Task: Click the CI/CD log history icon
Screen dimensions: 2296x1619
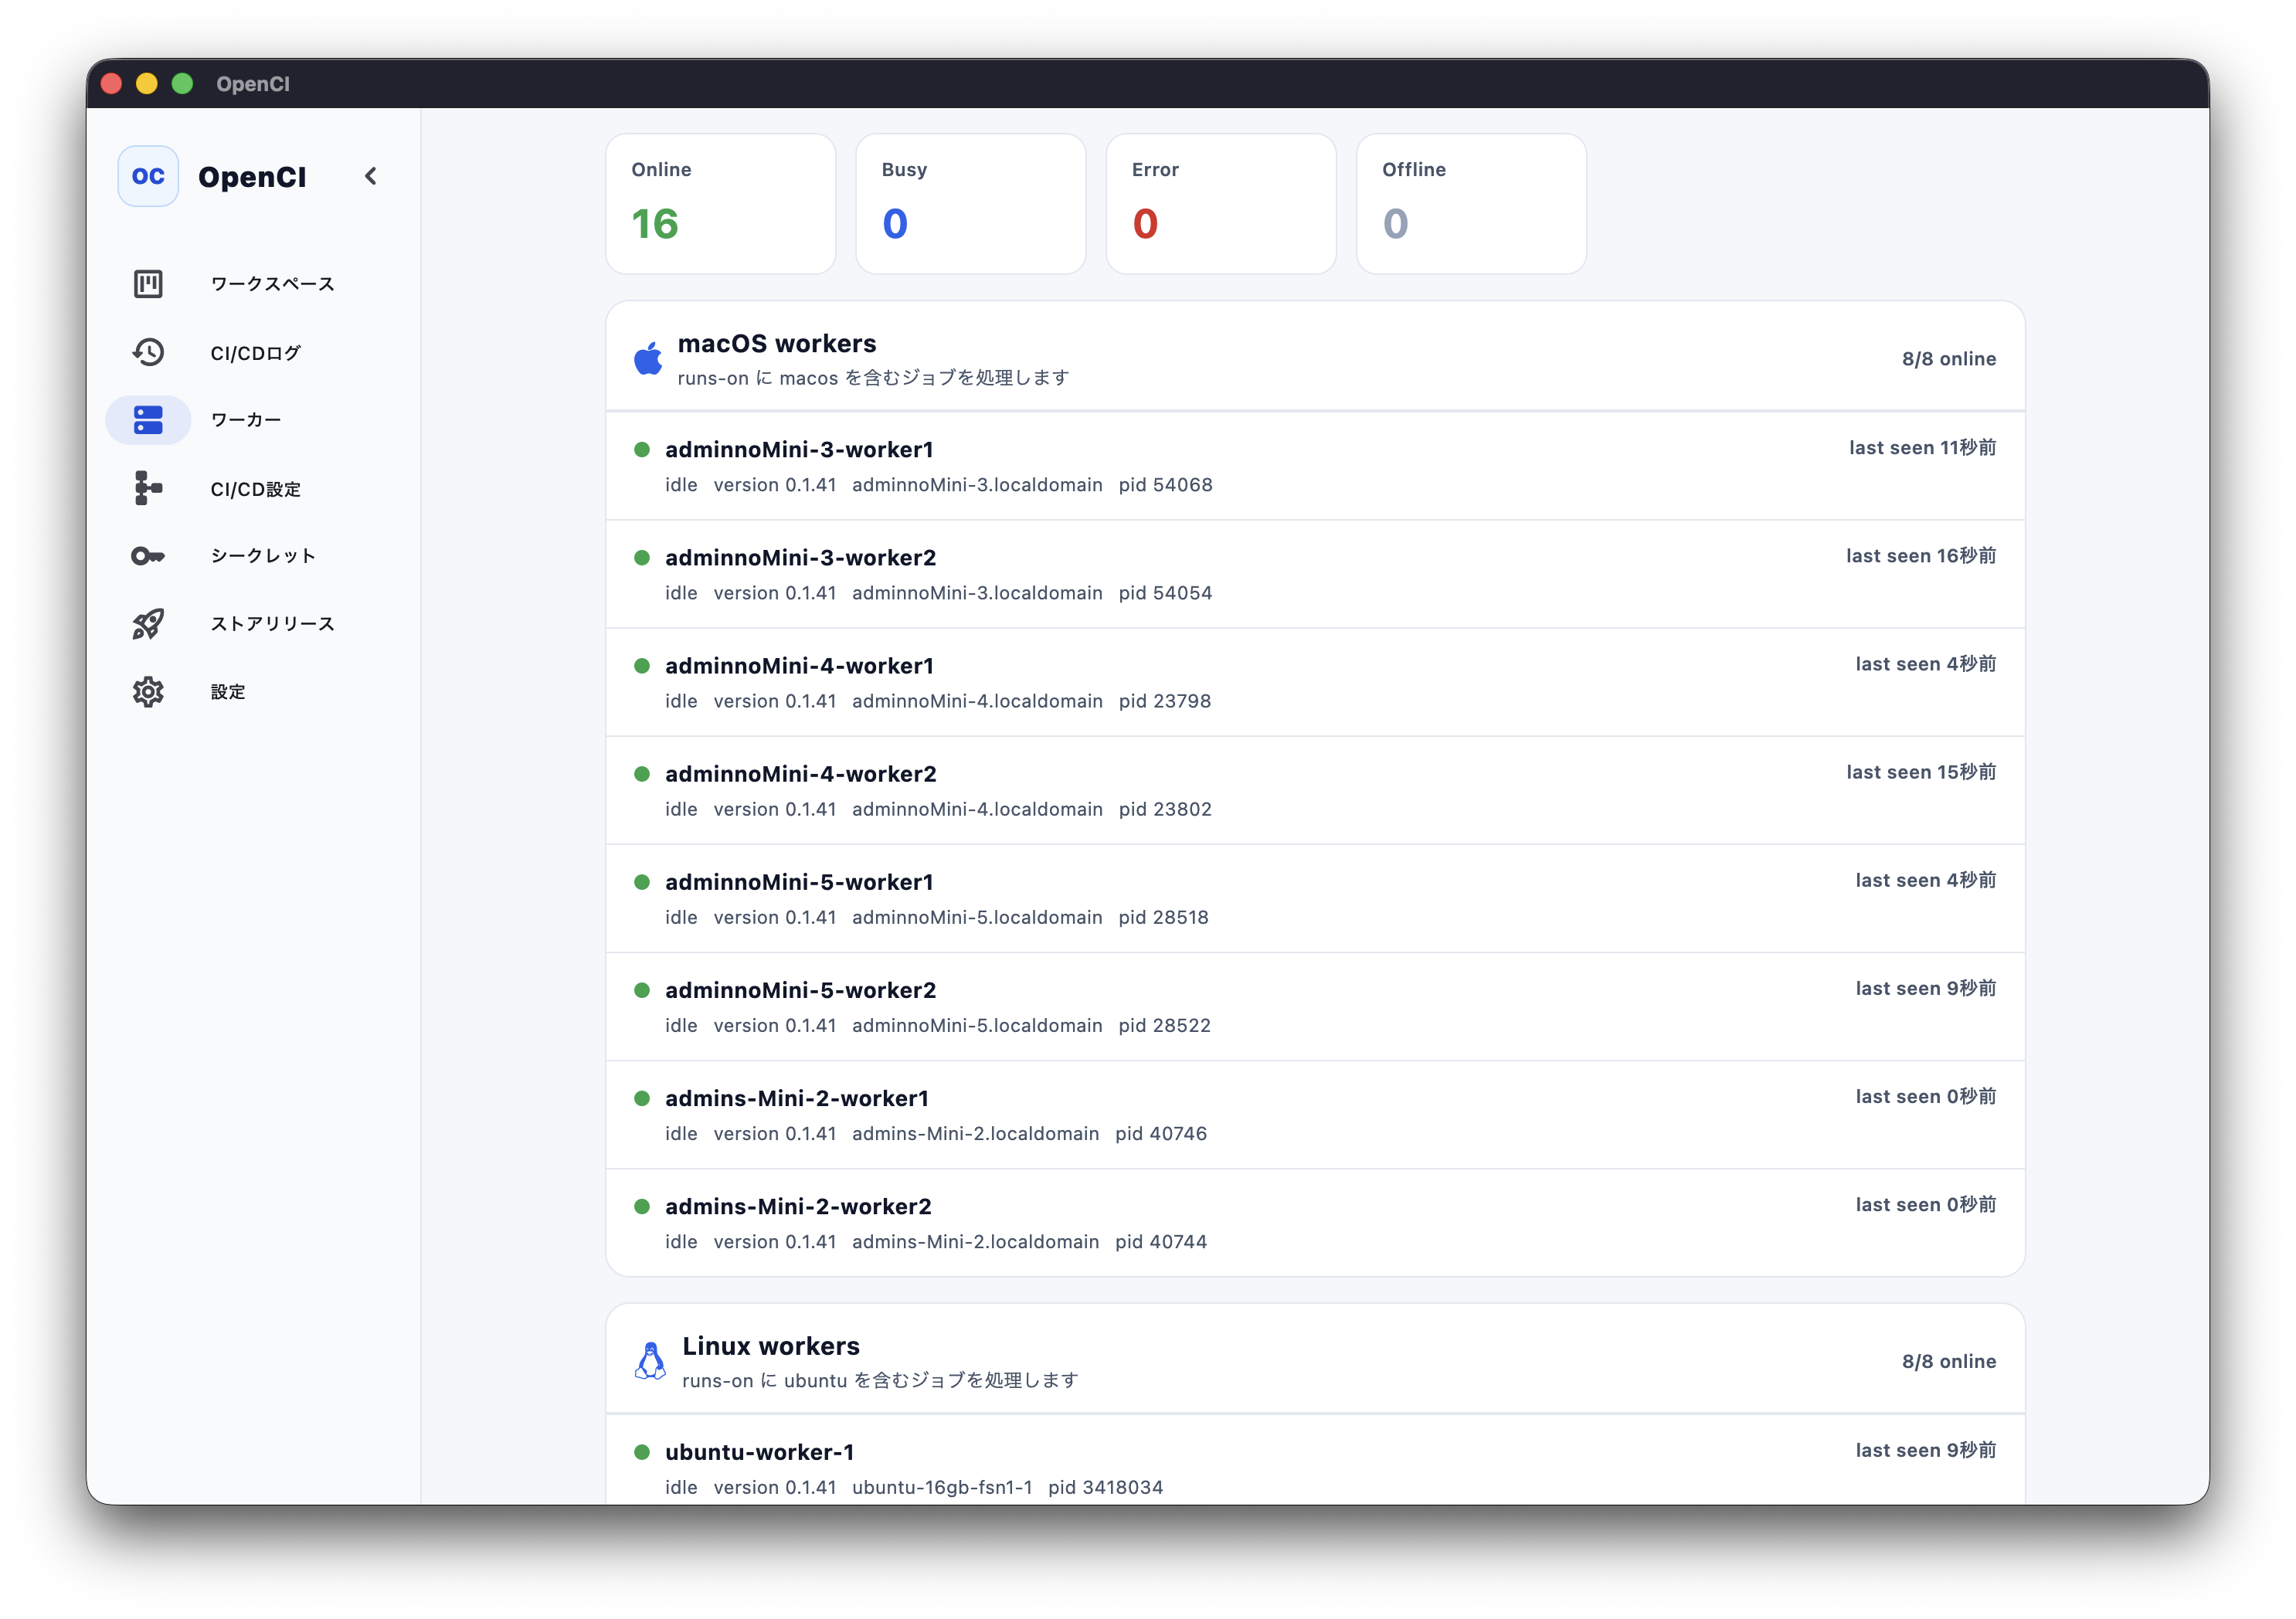Action: pos(148,352)
